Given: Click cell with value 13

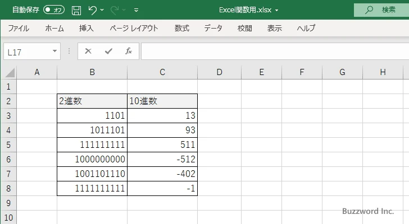Looking at the screenshot, I should point(162,115).
